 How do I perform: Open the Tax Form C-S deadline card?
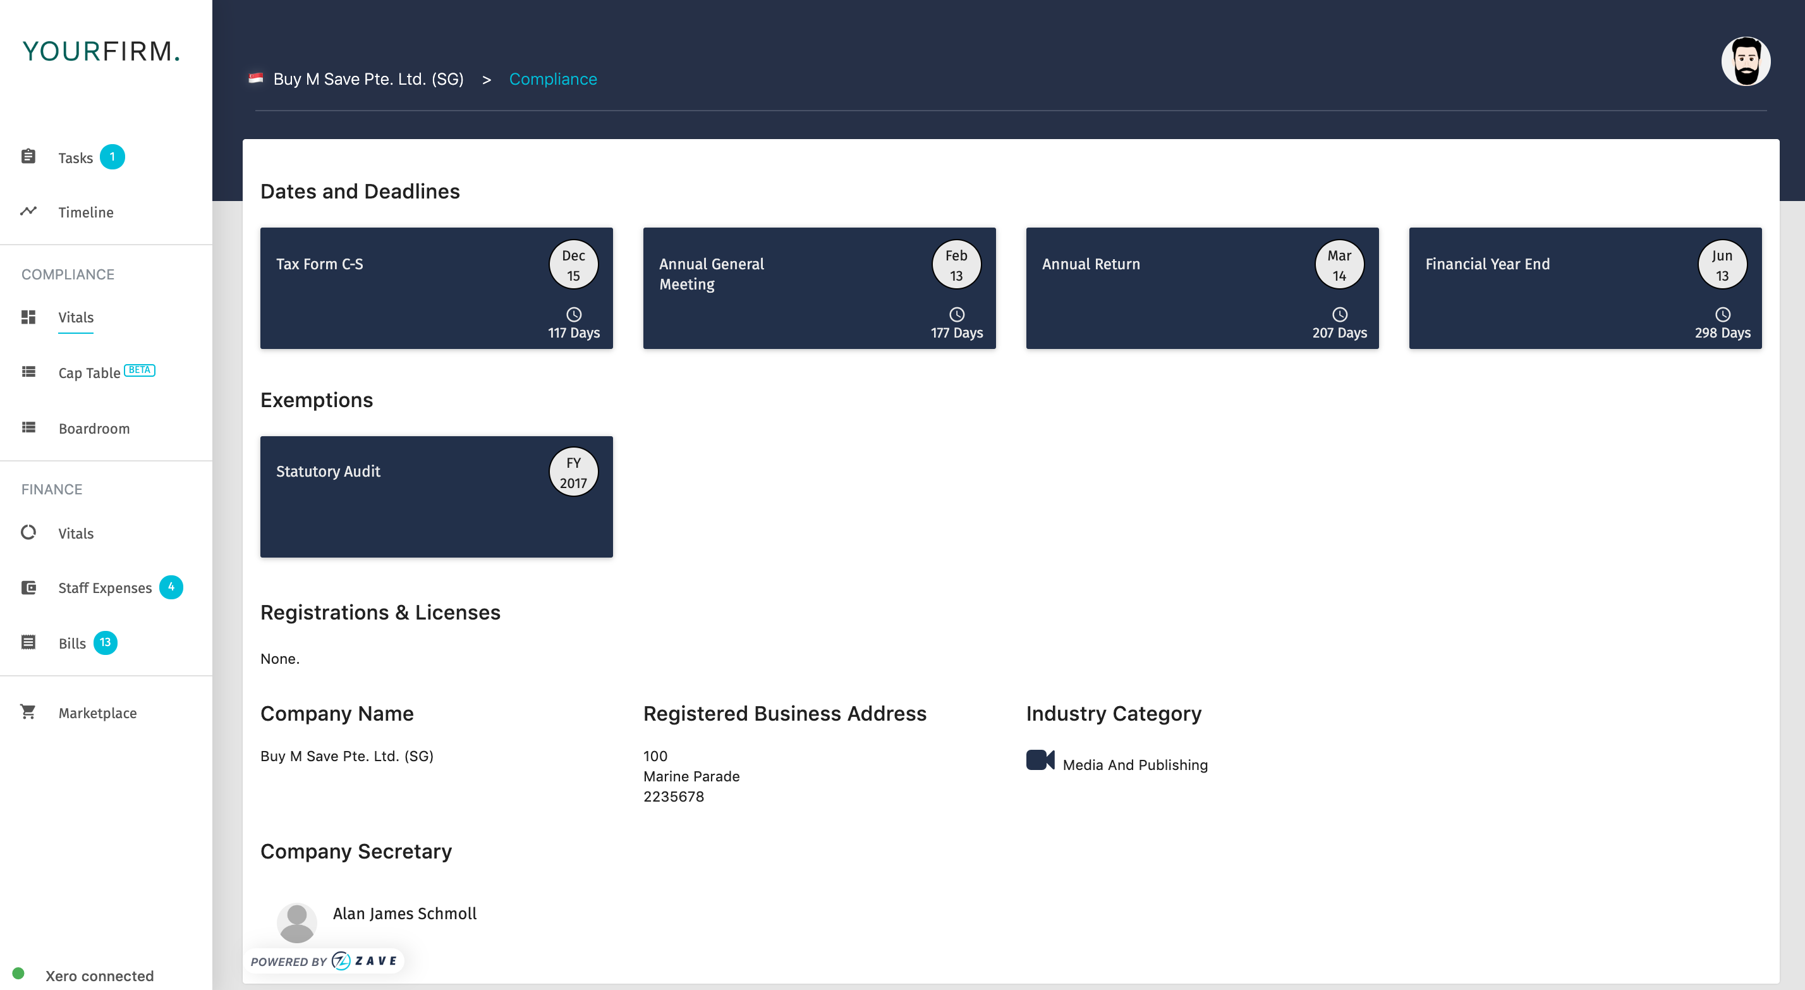point(437,288)
